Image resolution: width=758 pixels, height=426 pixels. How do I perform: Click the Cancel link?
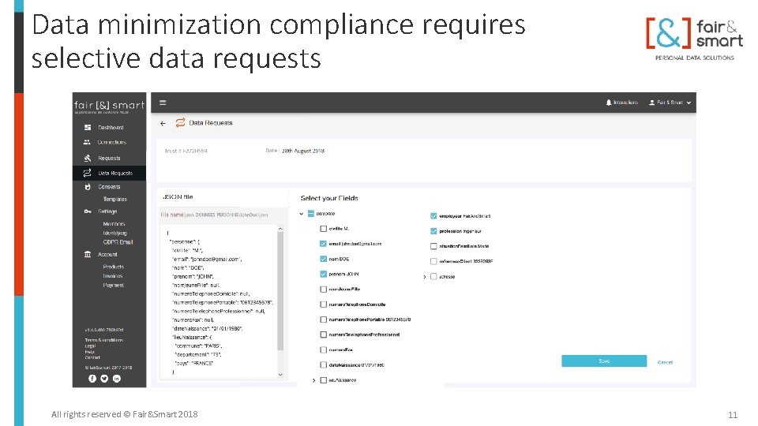[x=665, y=362]
